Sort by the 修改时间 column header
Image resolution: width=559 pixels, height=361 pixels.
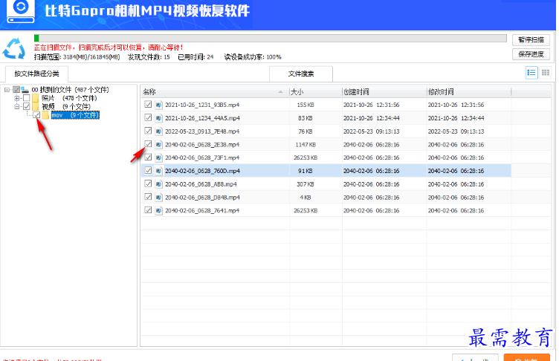point(469,92)
